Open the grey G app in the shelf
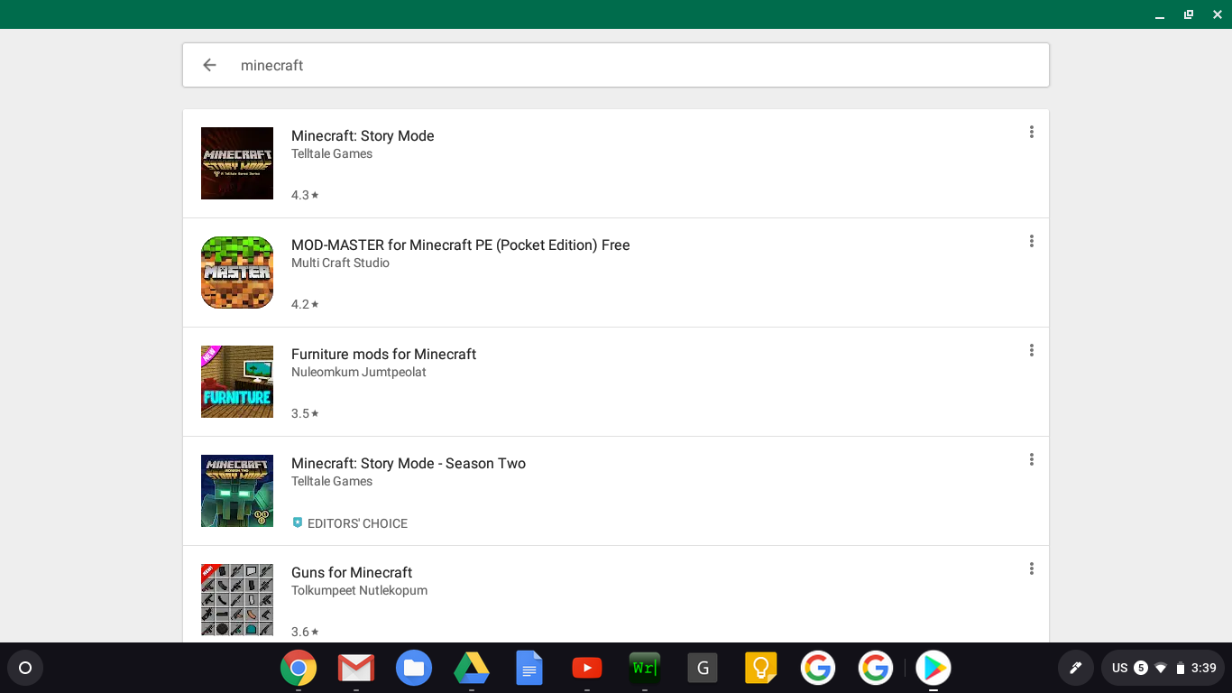The height and width of the screenshot is (693, 1232). (703, 668)
